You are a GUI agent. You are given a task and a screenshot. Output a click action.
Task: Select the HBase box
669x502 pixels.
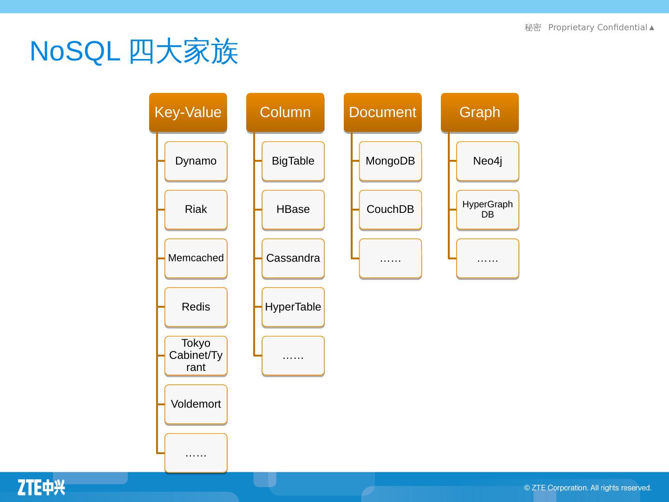[293, 210]
